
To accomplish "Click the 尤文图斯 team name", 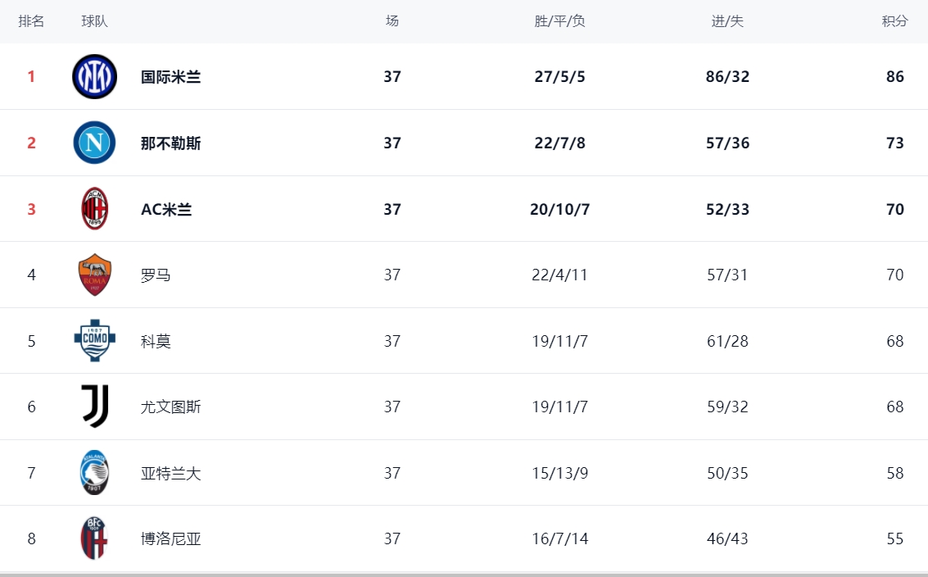I will point(171,407).
